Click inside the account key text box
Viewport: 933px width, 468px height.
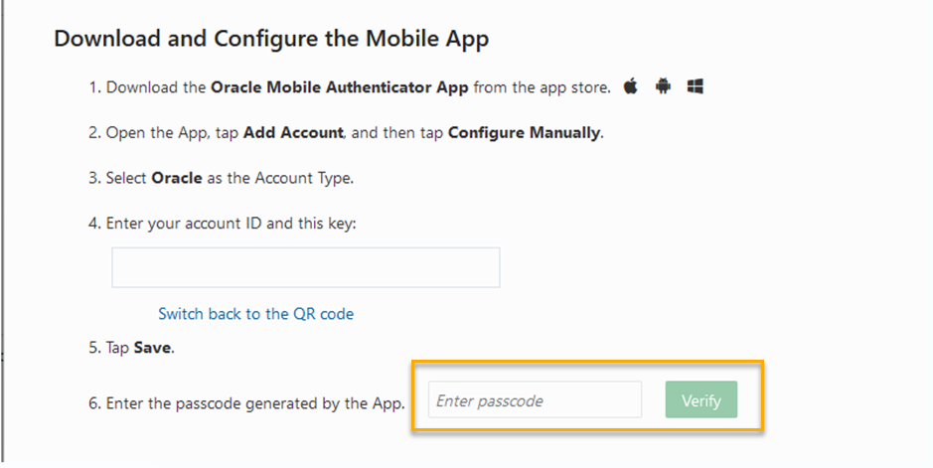click(305, 268)
